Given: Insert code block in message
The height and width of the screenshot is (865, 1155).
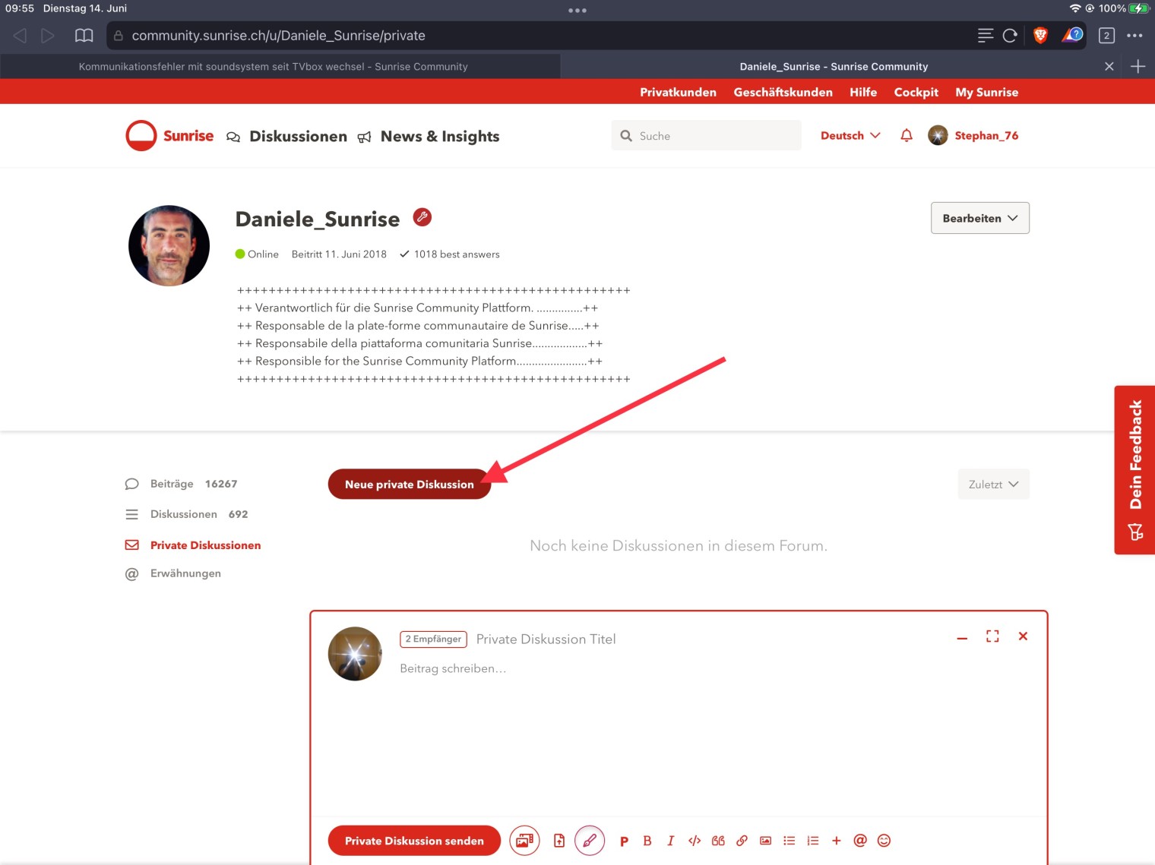Looking at the screenshot, I should point(694,841).
